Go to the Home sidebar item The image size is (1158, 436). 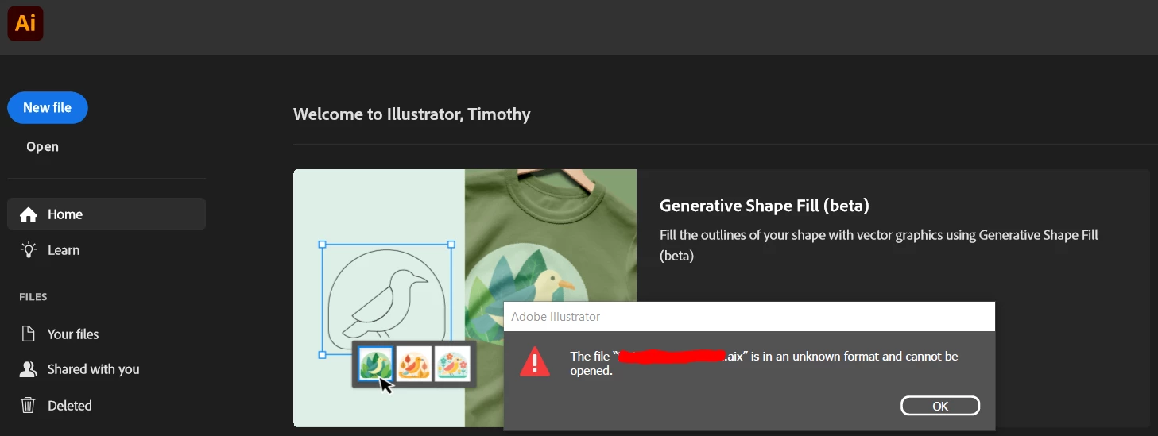(107, 214)
